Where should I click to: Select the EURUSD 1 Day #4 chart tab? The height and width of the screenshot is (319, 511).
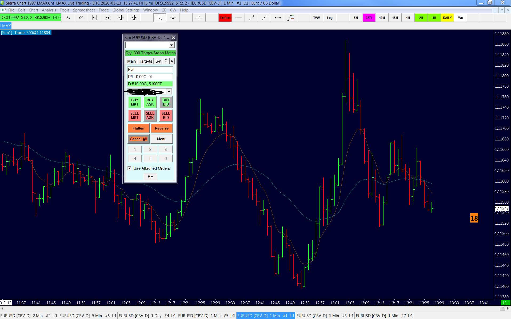click(x=147, y=316)
